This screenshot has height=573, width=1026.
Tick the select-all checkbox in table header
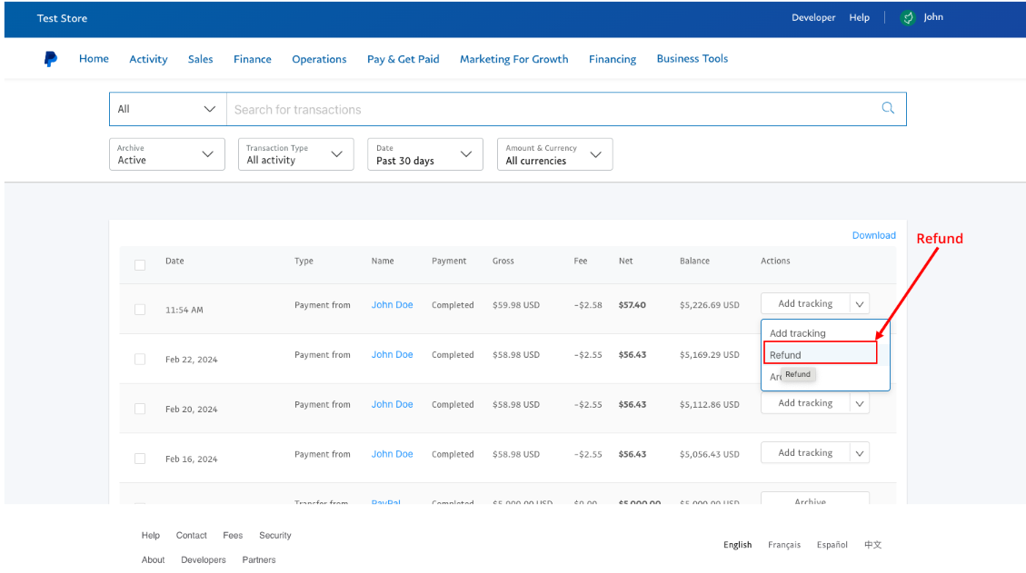pos(140,265)
